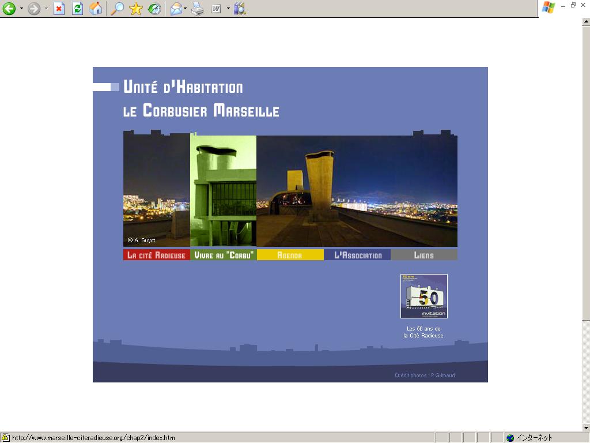Open Favorites with the star icon
The width and height of the screenshot is (590, 443).
pos(136,8)
